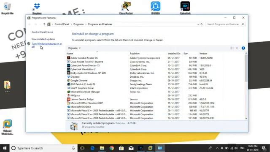Viewport: 270px width, 152px height.
Task: Select Google Chrome program name
Action: click(79, 81)
